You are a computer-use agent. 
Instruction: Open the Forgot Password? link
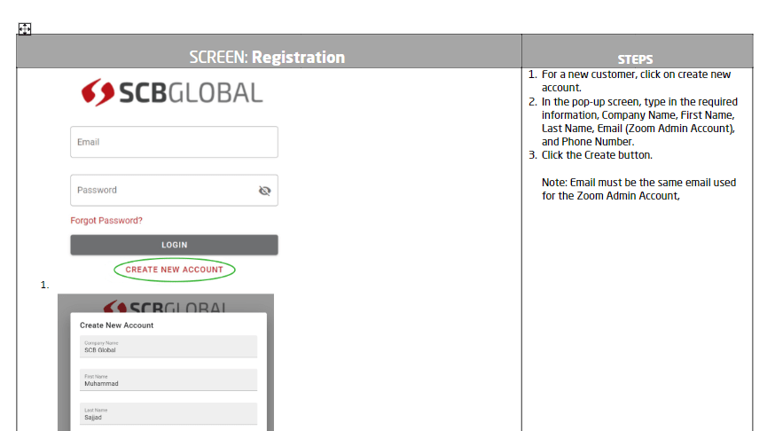point(106,221)
